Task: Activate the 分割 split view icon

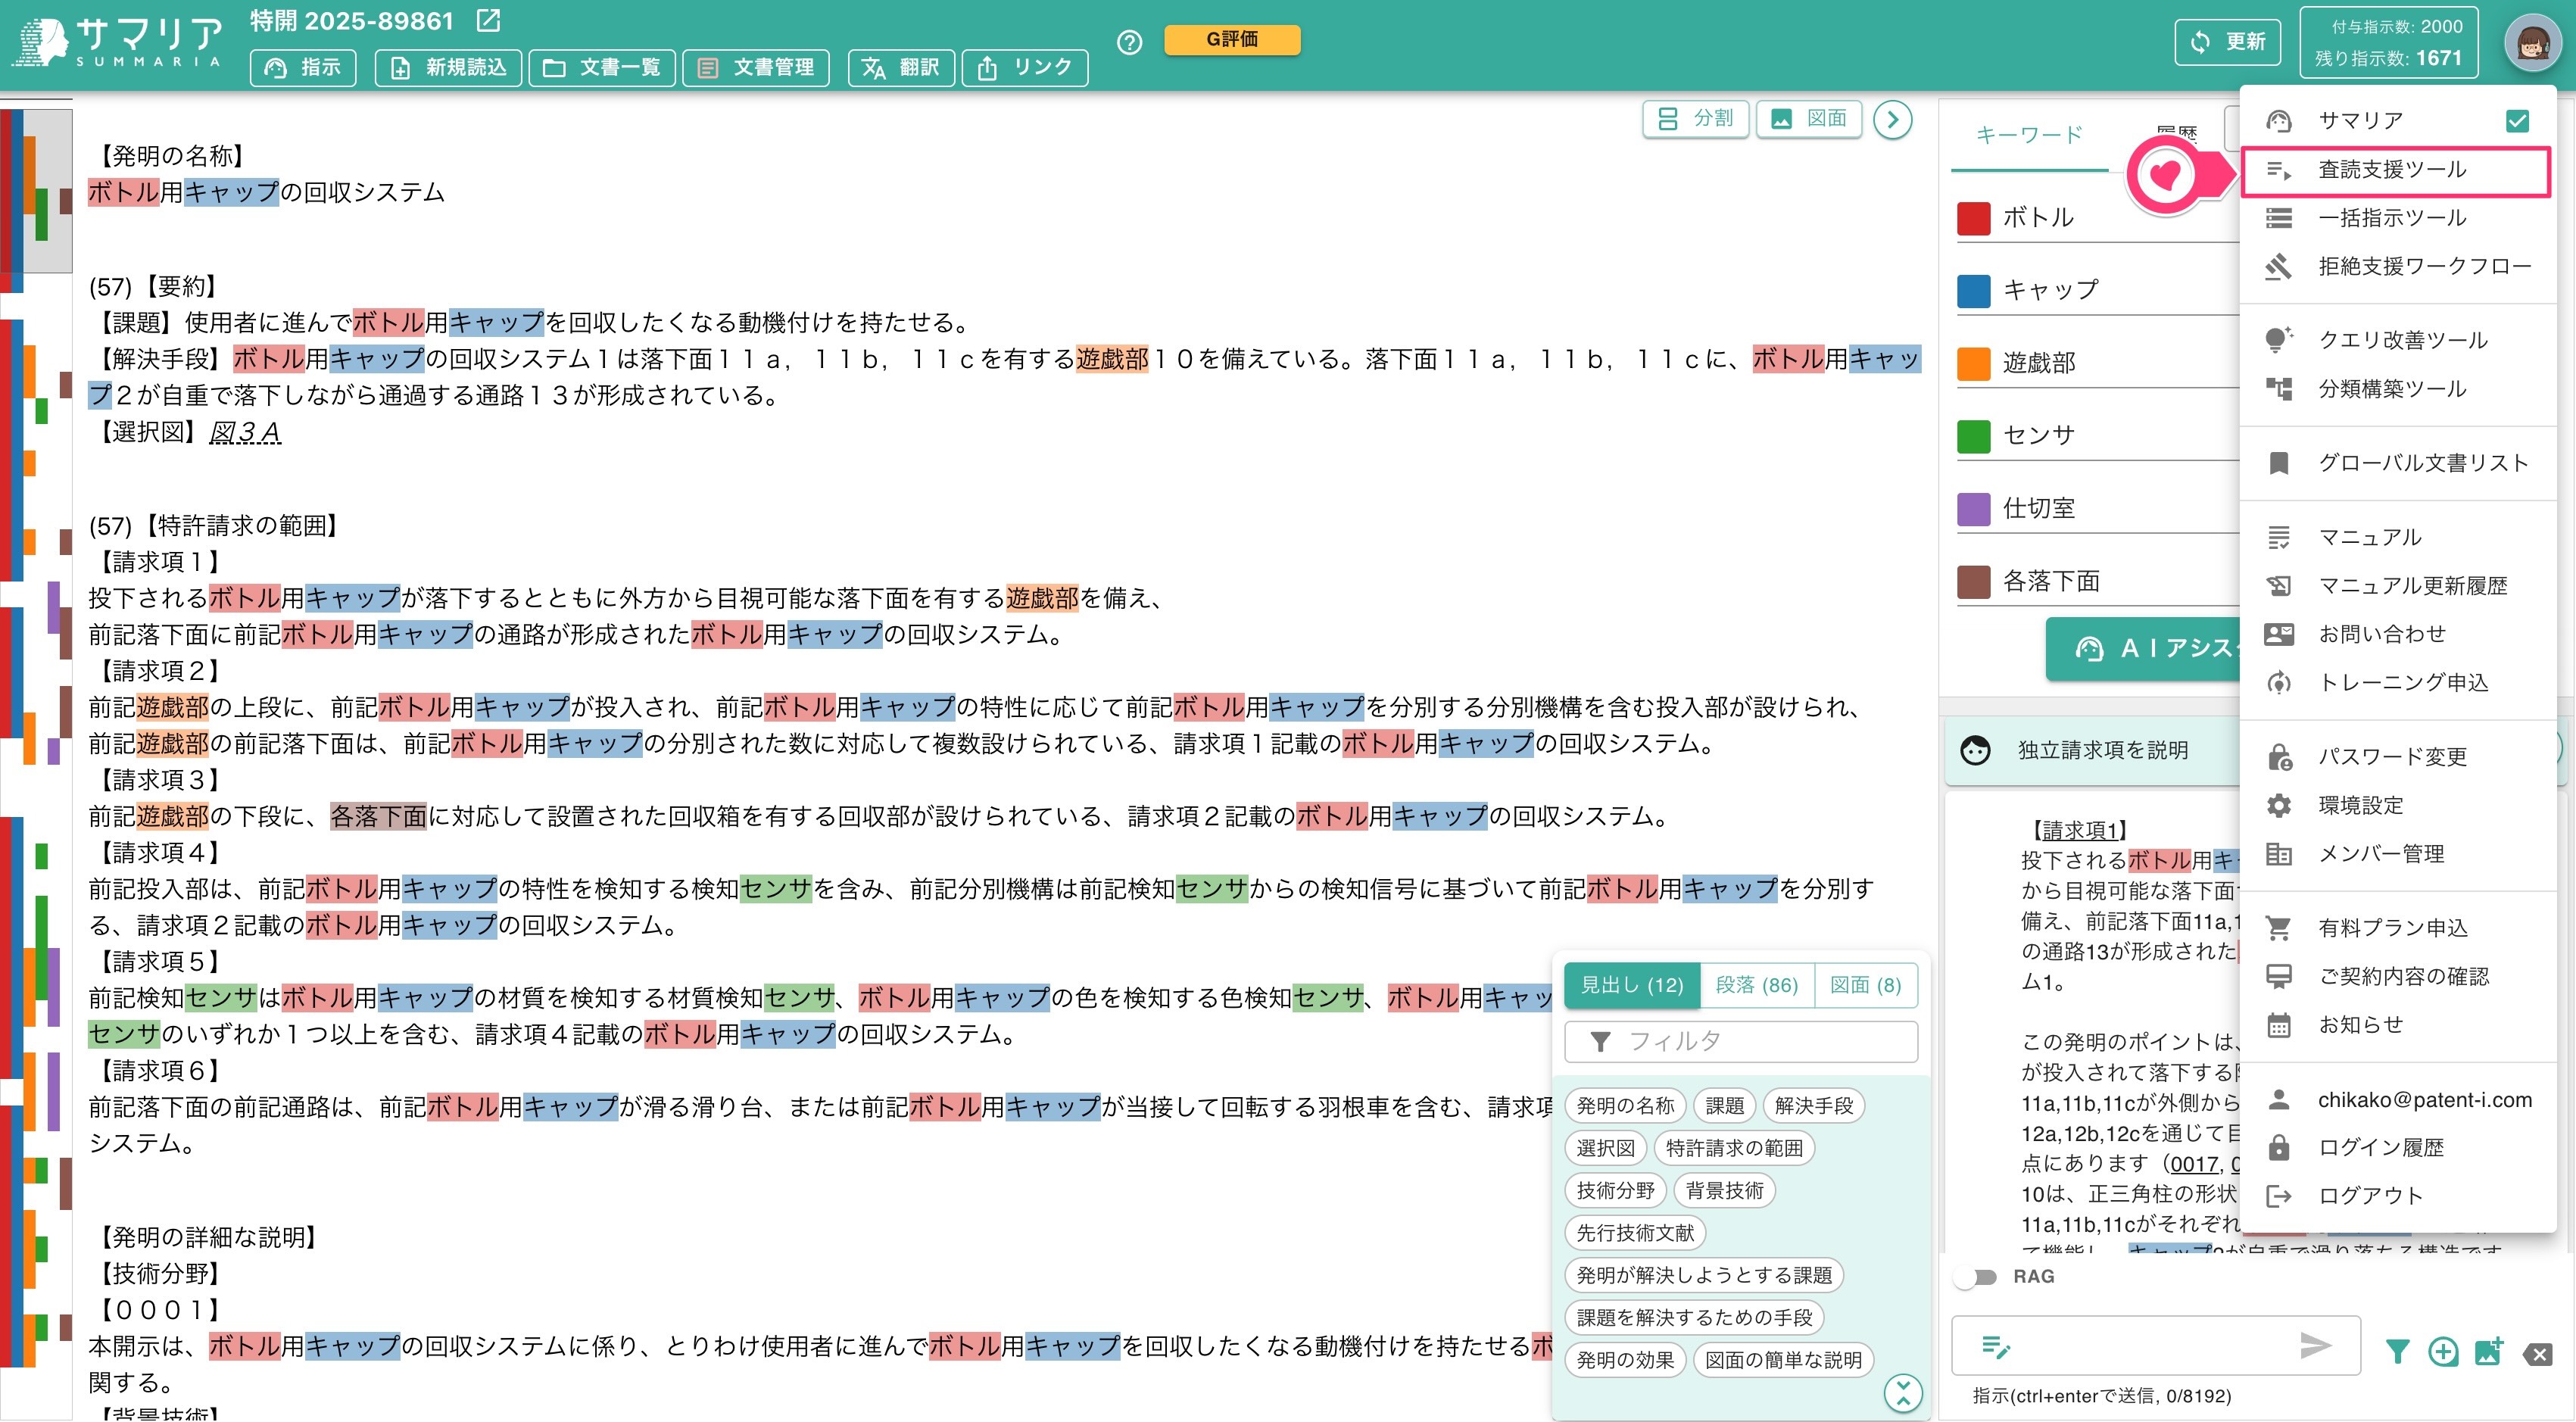Action: coord(1668,118)
